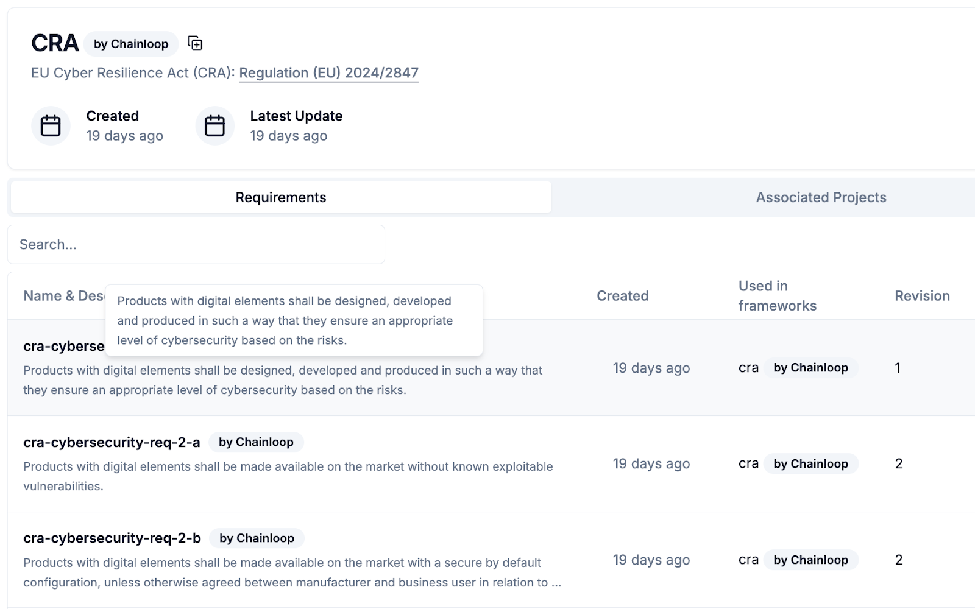Screen dimensions: 975x609
Task: Click 'by Chainloop' badge next to req-2-a name
Action: (x=256, y=442)
